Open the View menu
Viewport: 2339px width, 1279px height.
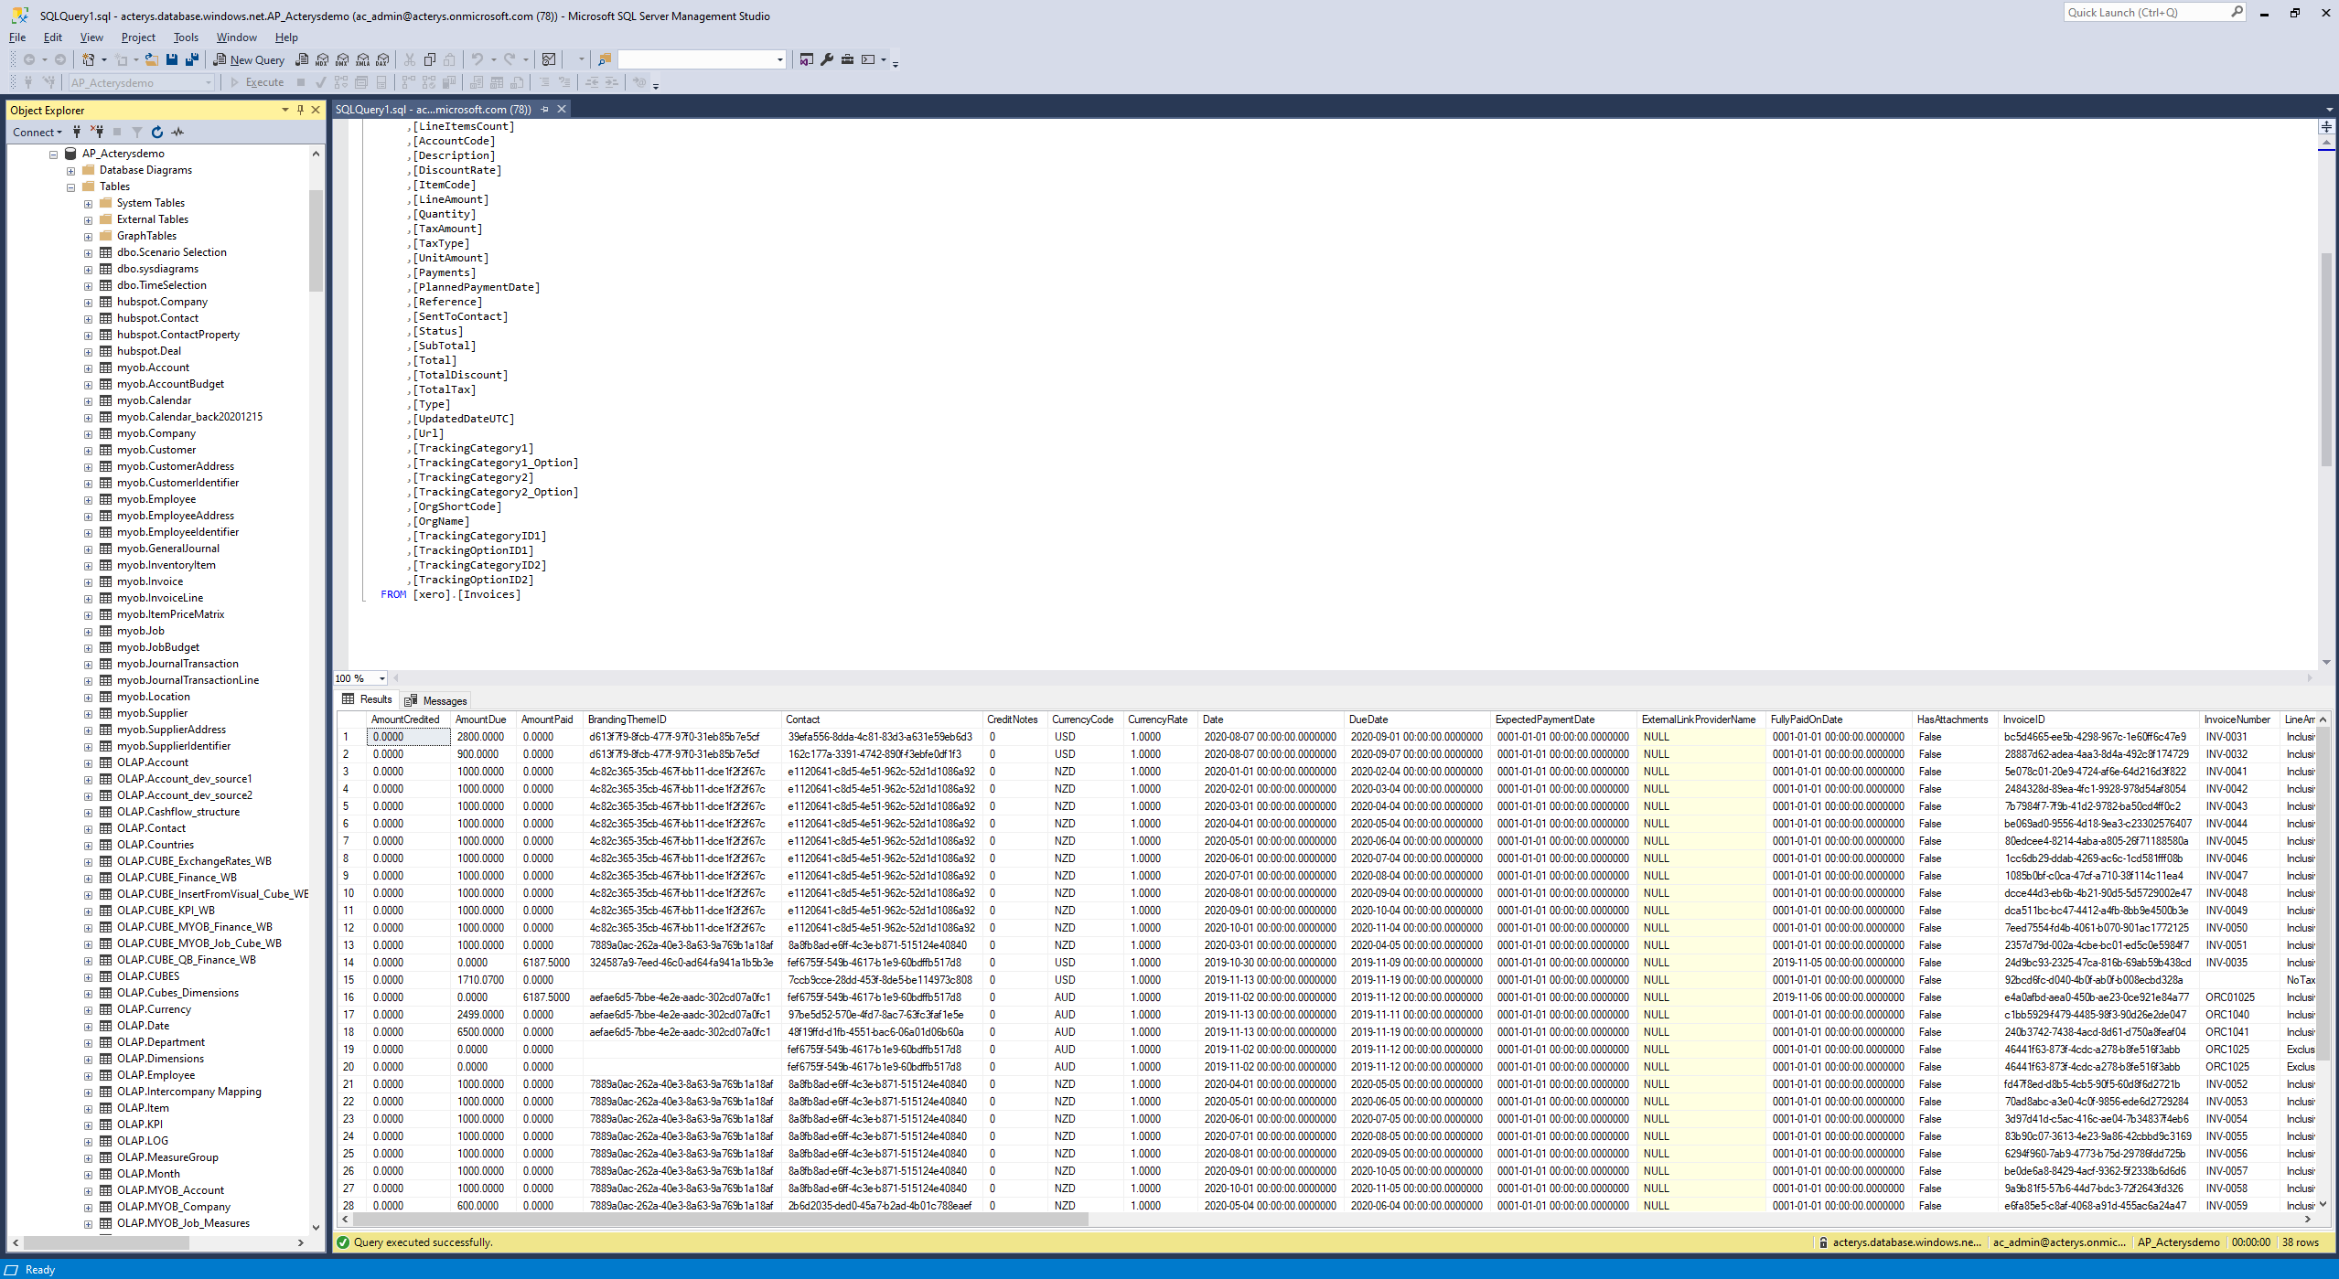(91, 37)
